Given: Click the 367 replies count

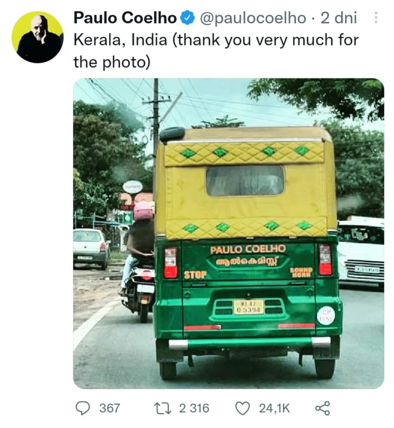Looking at the screenshot, I should point(110,408).
